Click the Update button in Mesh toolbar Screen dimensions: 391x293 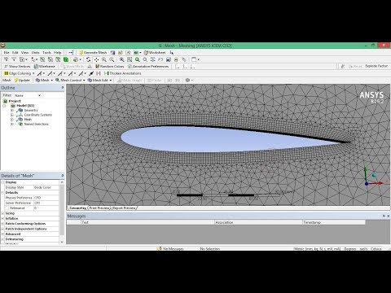point(22,81)
